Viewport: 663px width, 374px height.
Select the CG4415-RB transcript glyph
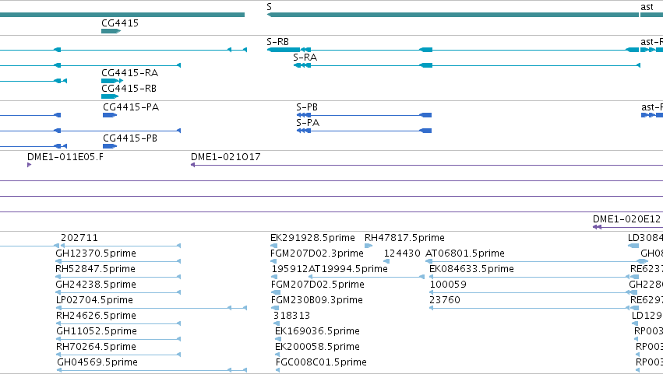click(110, 96)
